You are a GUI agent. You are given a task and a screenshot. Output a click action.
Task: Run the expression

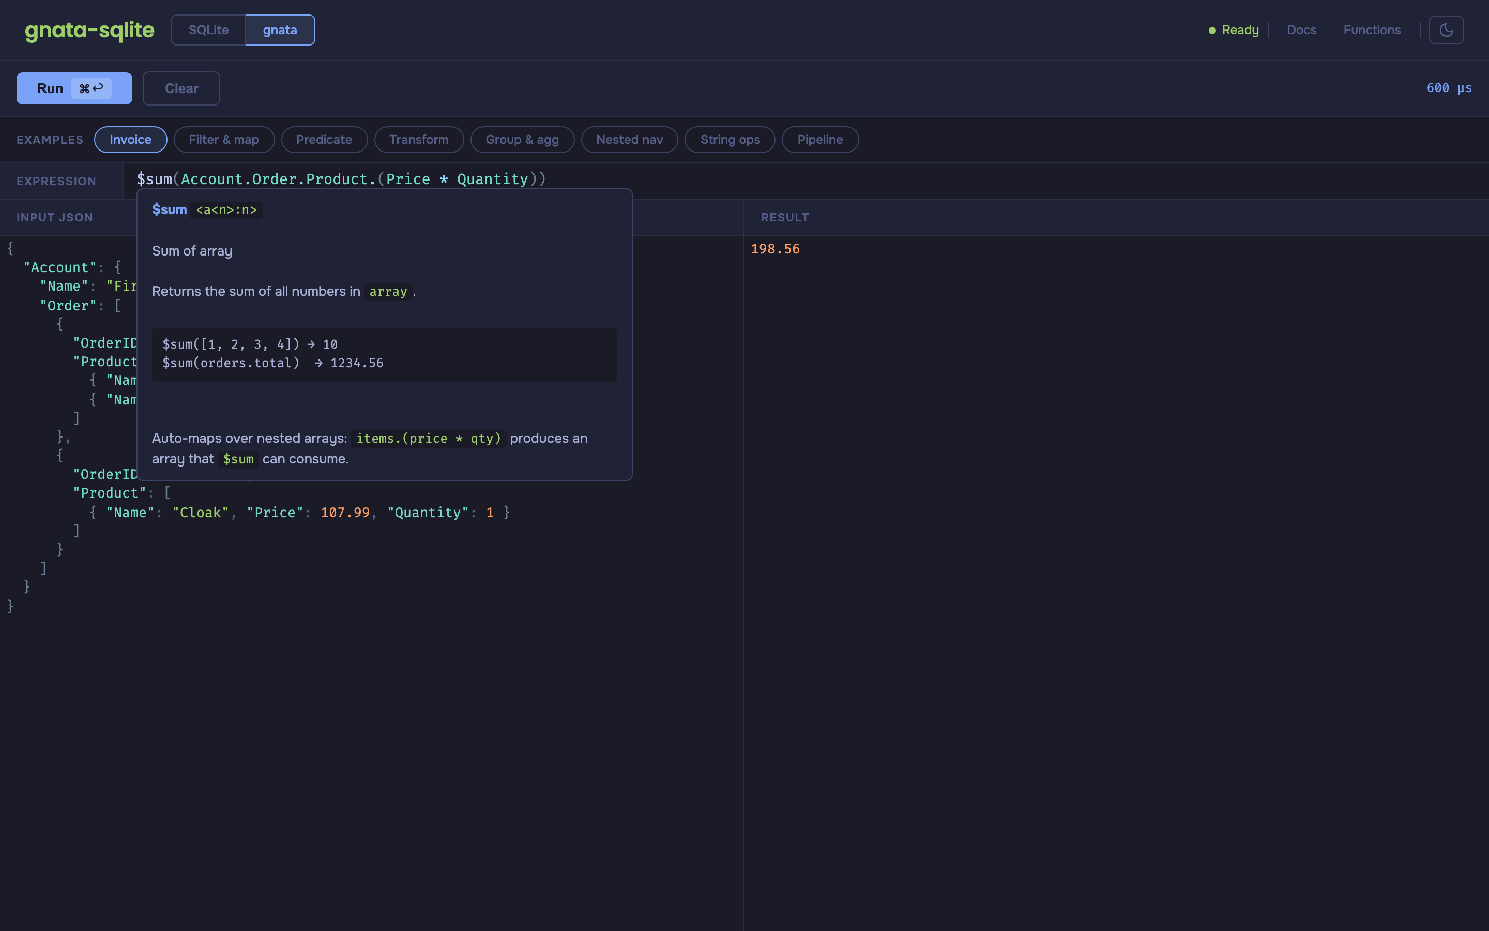(74, 88)
